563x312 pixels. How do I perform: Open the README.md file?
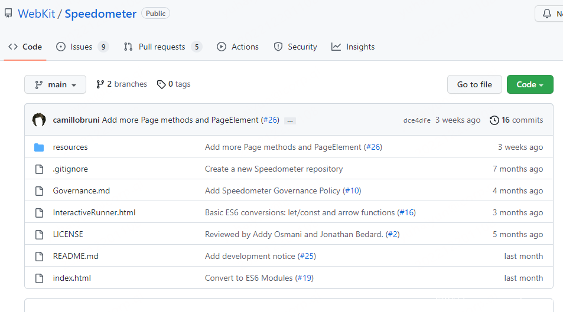[76, 256]
